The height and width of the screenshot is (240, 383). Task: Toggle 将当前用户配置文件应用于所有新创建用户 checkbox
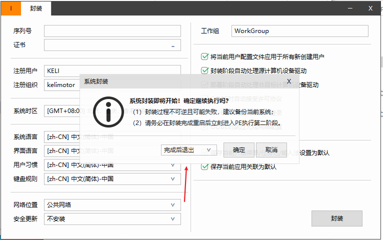(204, 56)
